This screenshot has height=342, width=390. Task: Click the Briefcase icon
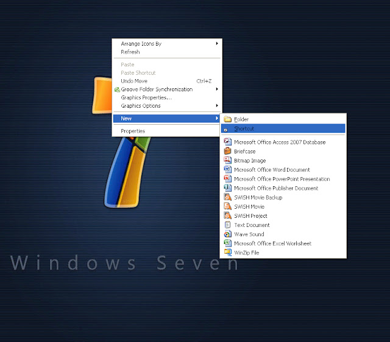pos(227,151)
